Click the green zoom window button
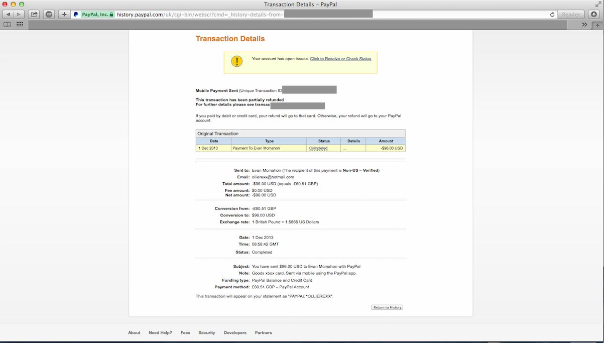The width and height of the screenshot is (604, 343). click(22, 4)
